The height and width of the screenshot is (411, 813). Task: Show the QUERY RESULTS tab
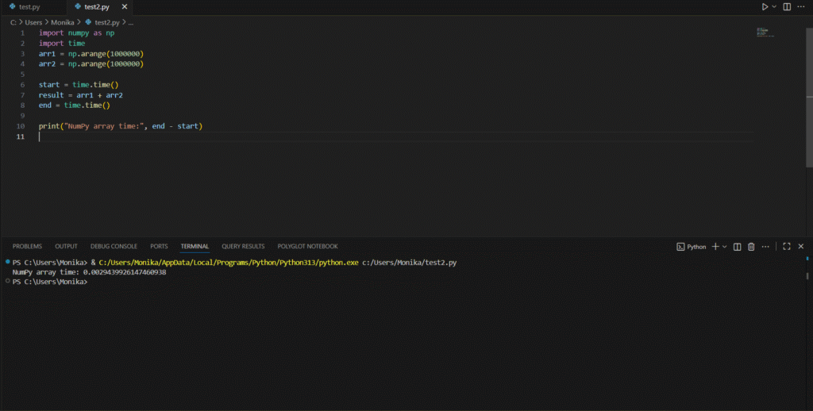click(243, 246)
